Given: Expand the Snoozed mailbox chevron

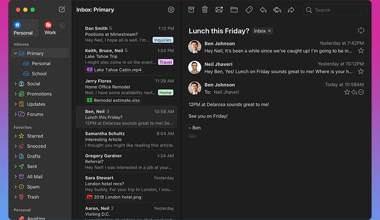Looking at the screenshot, I should [x=15, y=146].
